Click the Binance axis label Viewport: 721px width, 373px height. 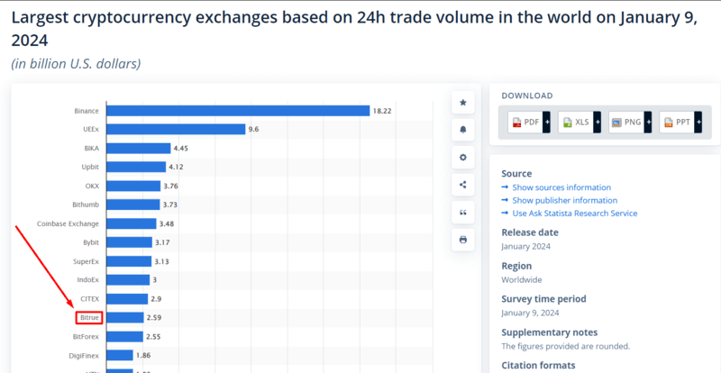(87, 111)
